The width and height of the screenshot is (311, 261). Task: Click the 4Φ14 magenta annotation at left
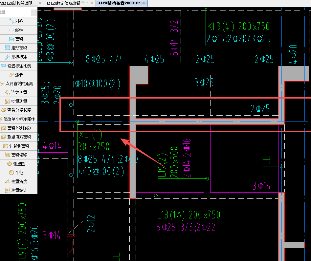pyautogui.click(x=52, y=146)
